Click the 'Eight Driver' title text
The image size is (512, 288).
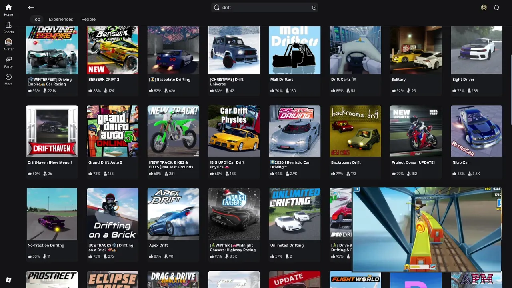pos(463,80)
